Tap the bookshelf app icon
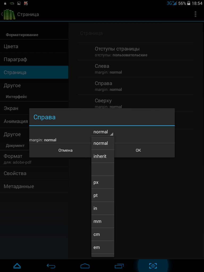This screenshot has height=272, width=204. [x=9, y=14]
